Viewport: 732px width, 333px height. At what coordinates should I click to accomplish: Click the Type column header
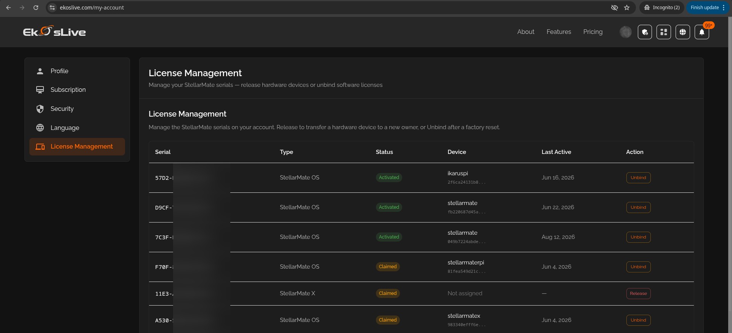286,152
